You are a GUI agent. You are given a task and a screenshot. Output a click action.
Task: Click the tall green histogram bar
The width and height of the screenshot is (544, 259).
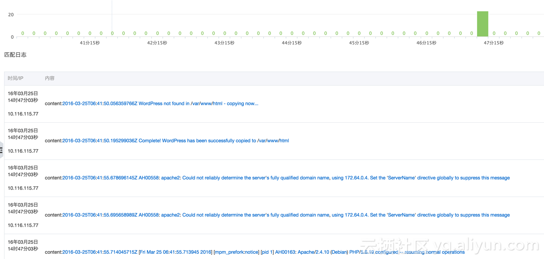482,24
